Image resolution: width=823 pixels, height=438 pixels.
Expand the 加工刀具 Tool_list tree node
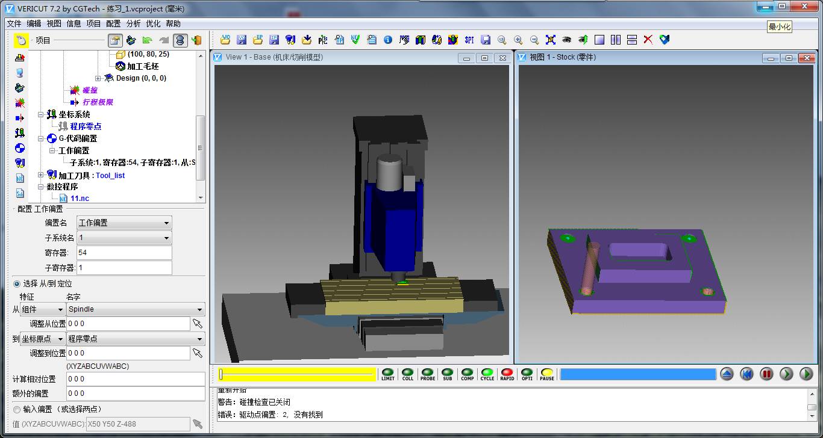pos(41,175)
